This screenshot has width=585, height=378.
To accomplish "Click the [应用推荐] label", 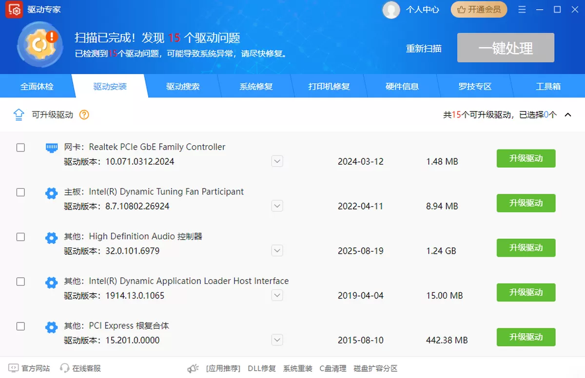I will (223, 368).
